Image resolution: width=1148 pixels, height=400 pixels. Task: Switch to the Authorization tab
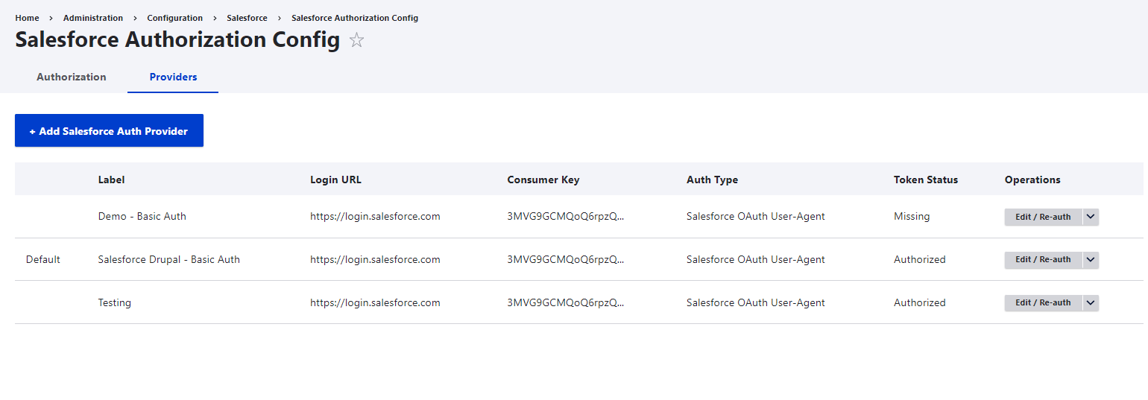click(72, 77)
